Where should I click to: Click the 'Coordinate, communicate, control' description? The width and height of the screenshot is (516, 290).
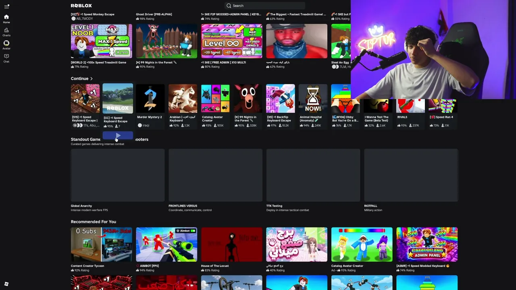pyautogui.click(x=190, y=210)
